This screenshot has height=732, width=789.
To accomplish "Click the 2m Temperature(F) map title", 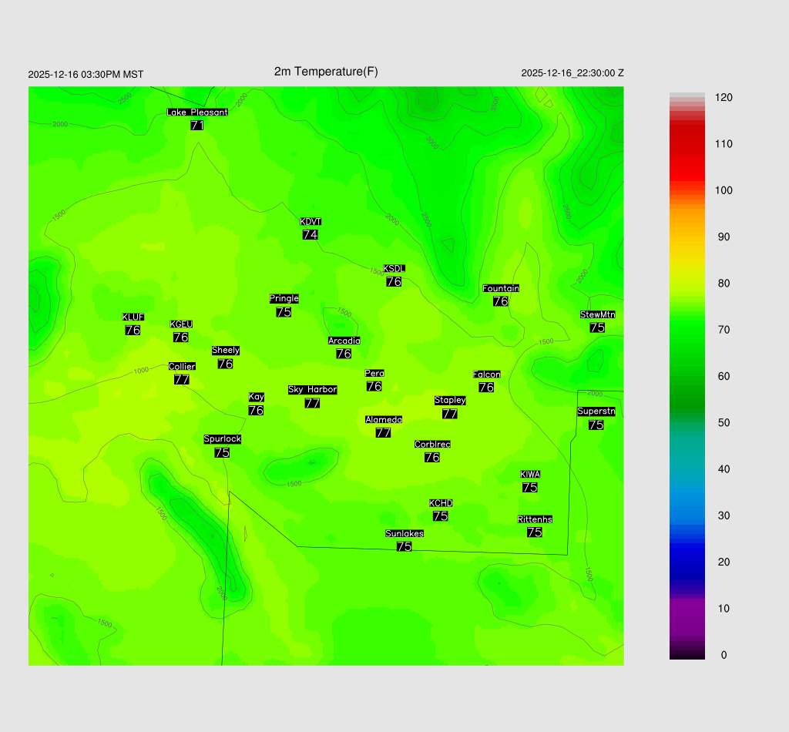I will coord(326,72).
